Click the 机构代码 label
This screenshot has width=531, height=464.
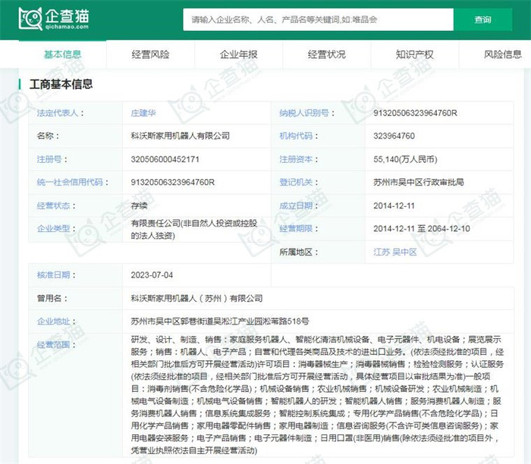point(296,136)
